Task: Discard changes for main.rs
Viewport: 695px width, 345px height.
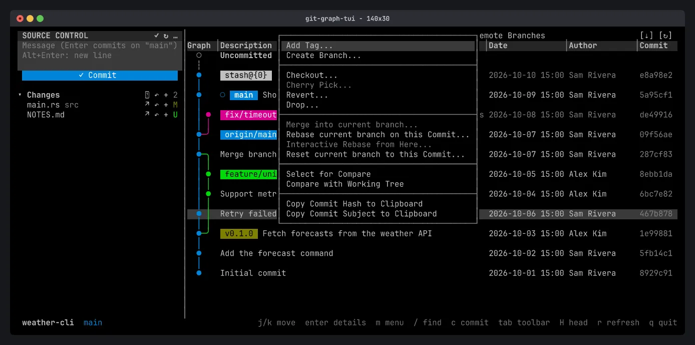Action: (156, 105)
